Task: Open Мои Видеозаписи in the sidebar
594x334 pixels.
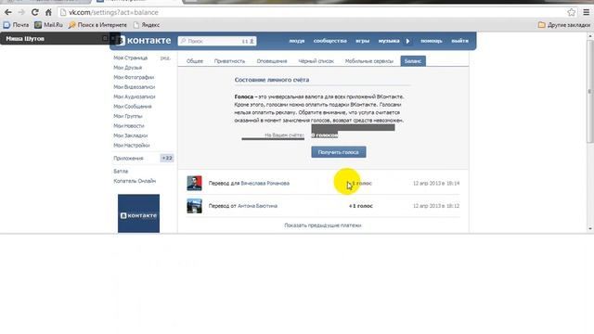Action: coord(134,87)
